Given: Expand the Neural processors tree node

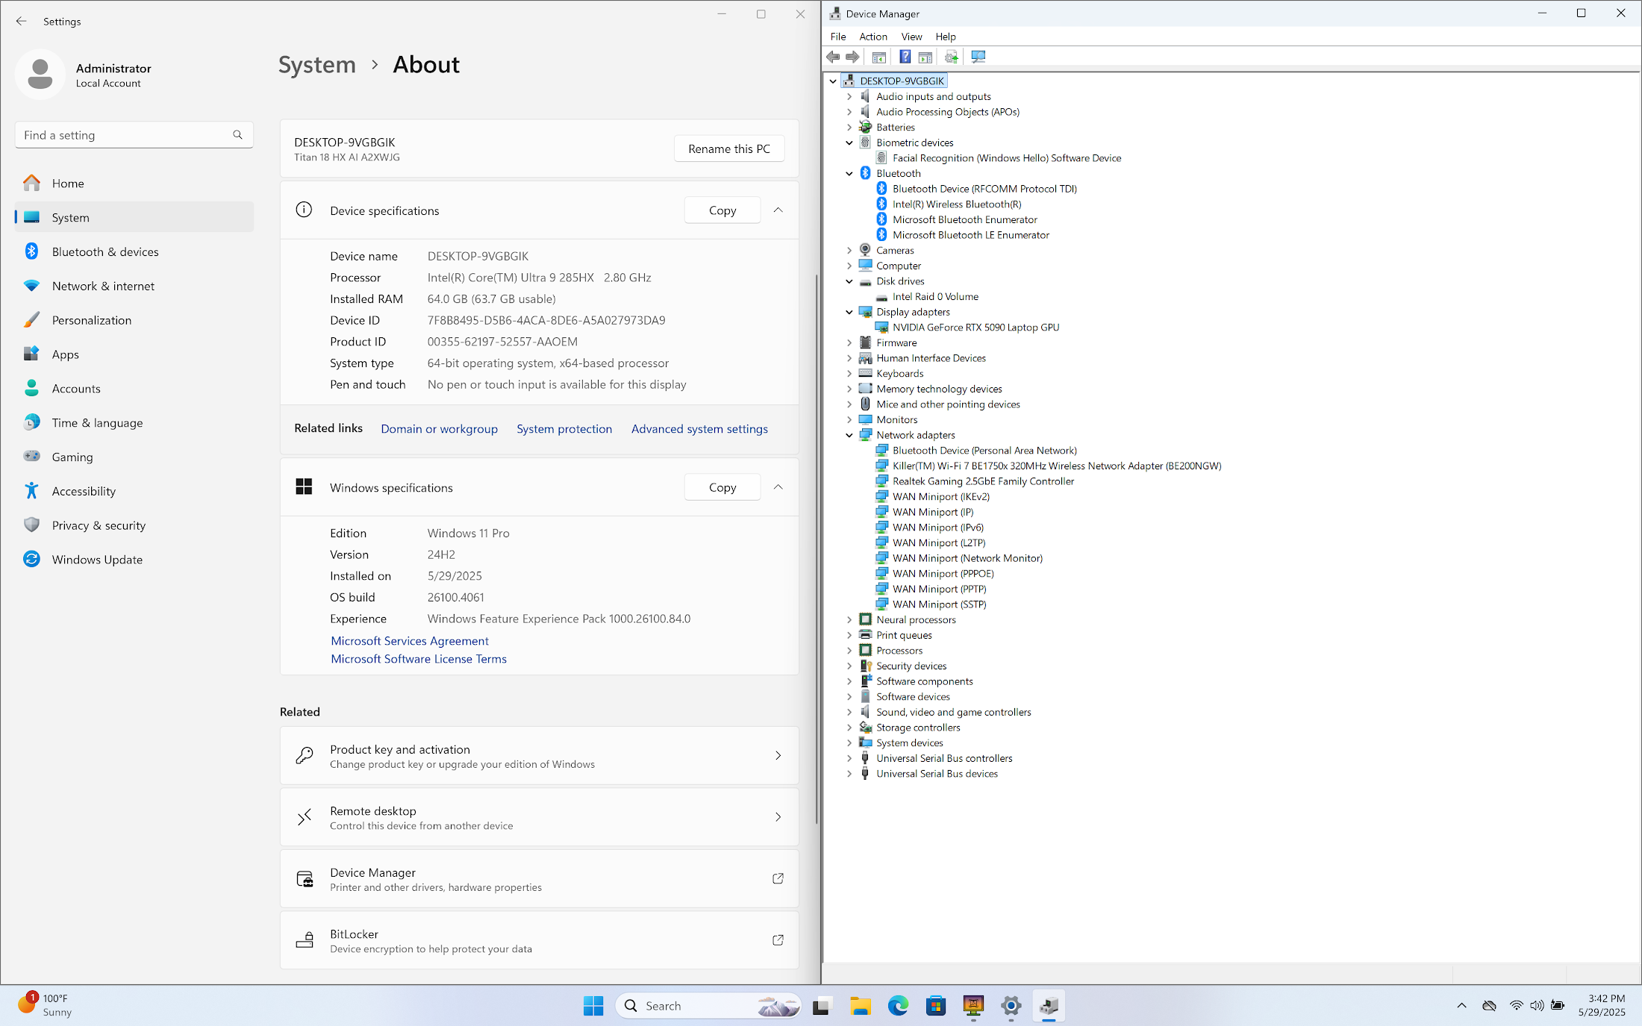Looking at the screenshot, I should pos(849,619).
